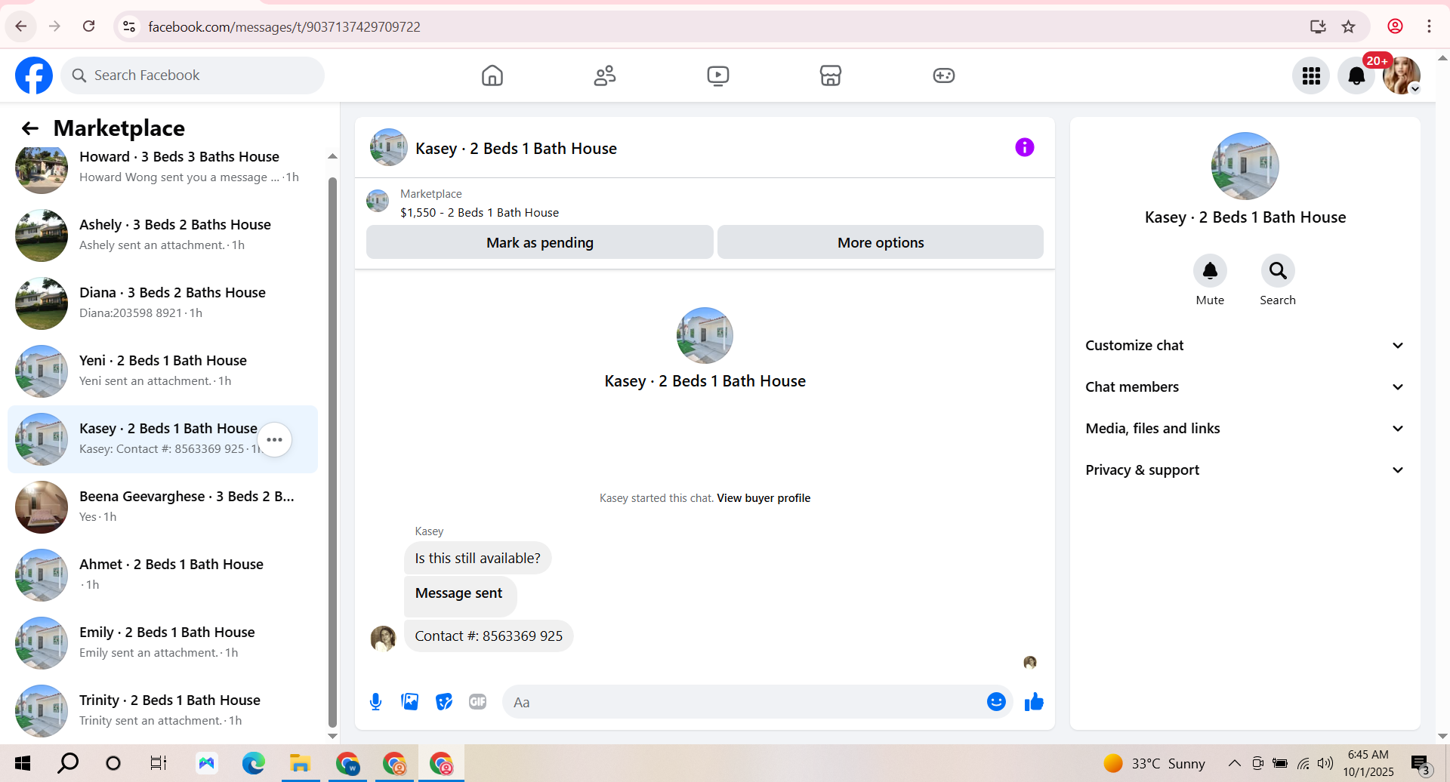Open the Windows notification center
Viewport: 1450px width, 782px height.
[x=1421, y=763]
